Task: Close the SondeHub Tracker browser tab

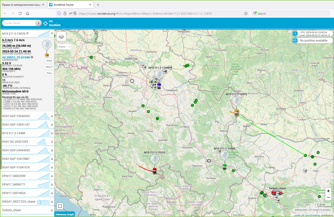Action: (90, 5)
